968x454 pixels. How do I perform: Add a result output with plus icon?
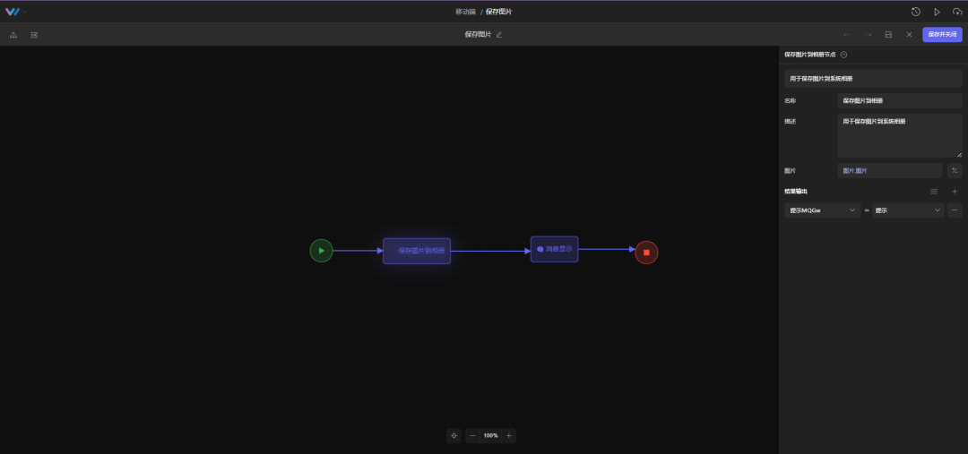955,192
